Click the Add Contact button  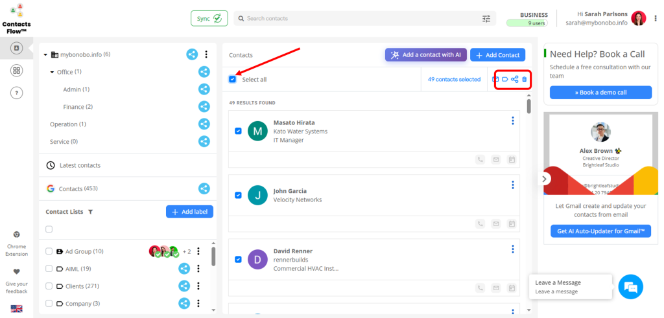pyautogui.click(x=497, y=55)
